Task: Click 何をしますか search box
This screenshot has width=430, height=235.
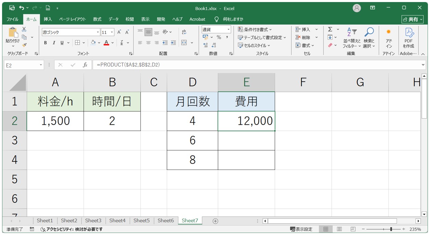Action: [229, 19]
